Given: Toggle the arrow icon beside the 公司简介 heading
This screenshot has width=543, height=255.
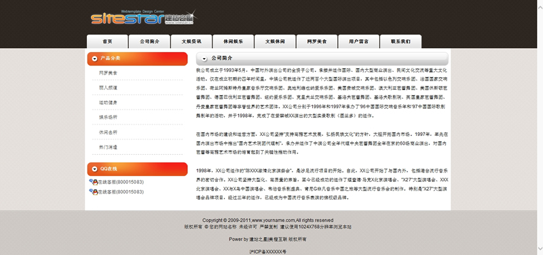Looking at the screenshot, I should pos(204,59).
